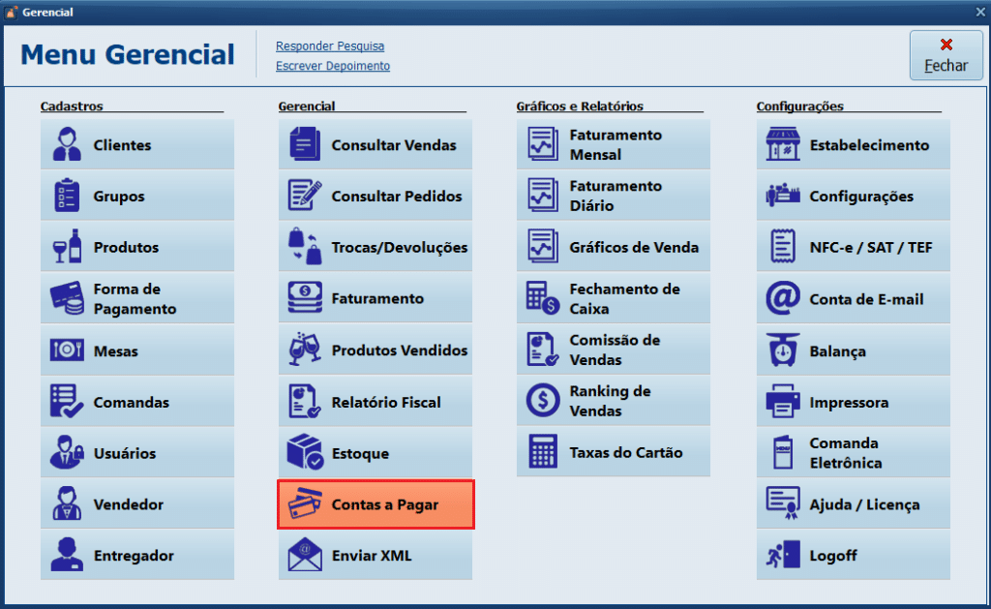Go to Forma de Pagamento
Screen dimensions: 991x609
click(x=137, y=299)
